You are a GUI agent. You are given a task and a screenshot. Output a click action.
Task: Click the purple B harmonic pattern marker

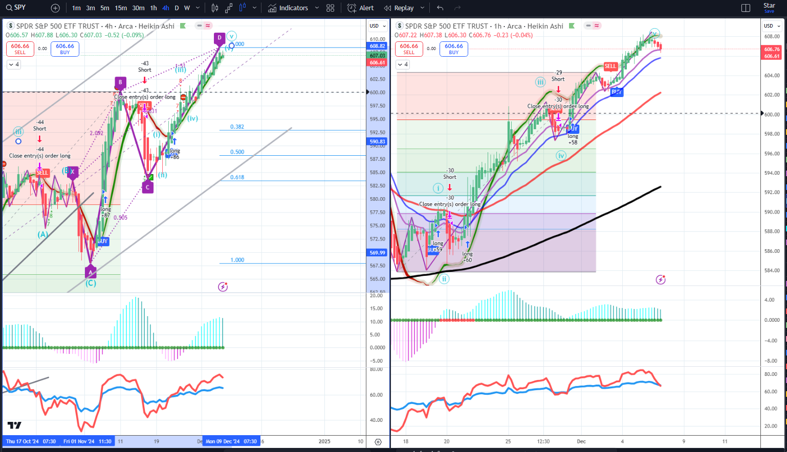pos(120,82)
